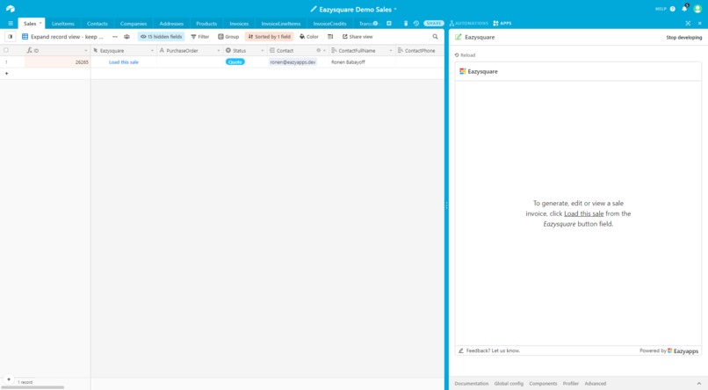708x390 pixels.
Task: Open Profiler developer tab
Action: click(570, 384)
